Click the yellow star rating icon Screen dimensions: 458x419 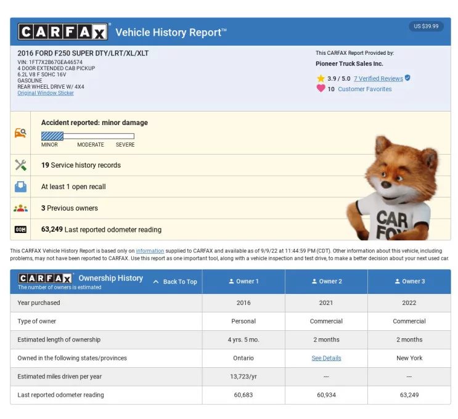(321, 79)
